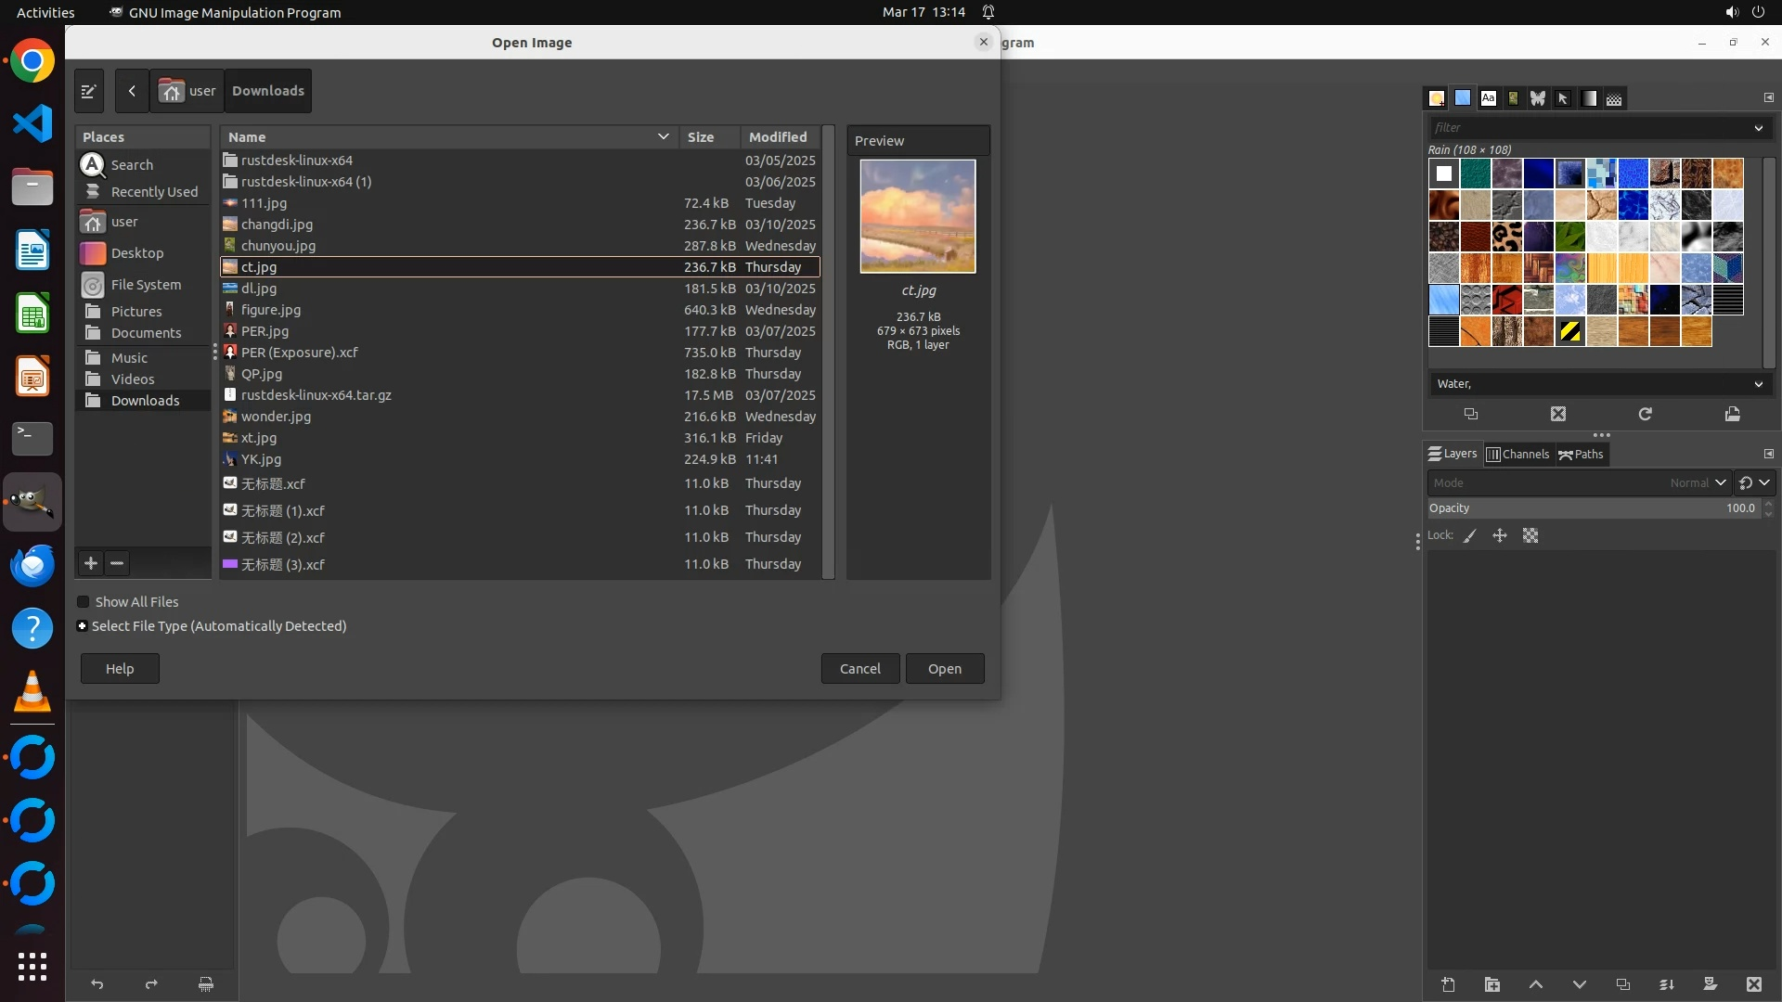Select the PER (Exposure).xcf file

[x=299, y=353]
